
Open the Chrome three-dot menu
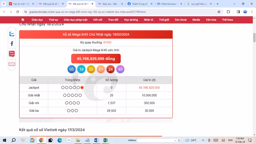(x=252, y=12)
